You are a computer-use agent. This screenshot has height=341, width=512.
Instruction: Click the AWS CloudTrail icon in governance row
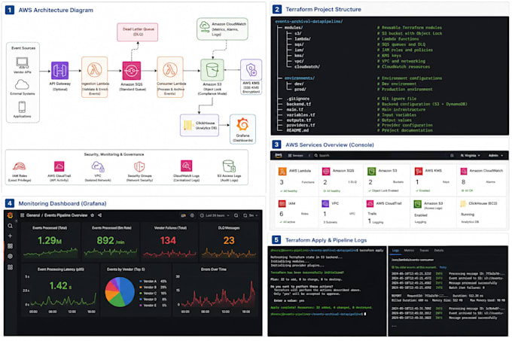pyautogui.click(x=59, y=166)
